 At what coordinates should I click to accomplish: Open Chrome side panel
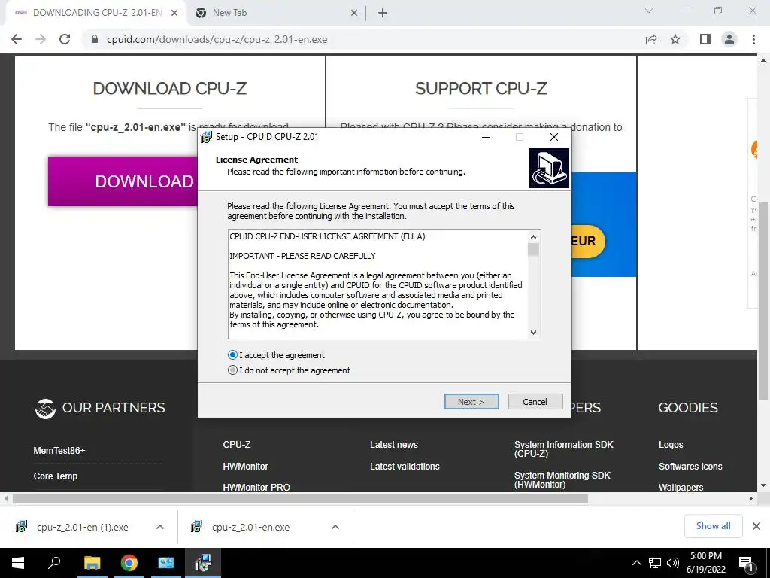(x=705, y=39)
